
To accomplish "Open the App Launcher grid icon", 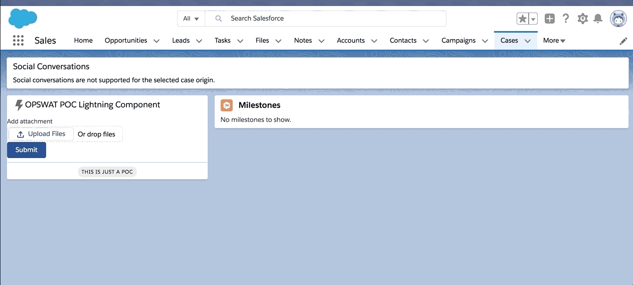I will [18, 41].
